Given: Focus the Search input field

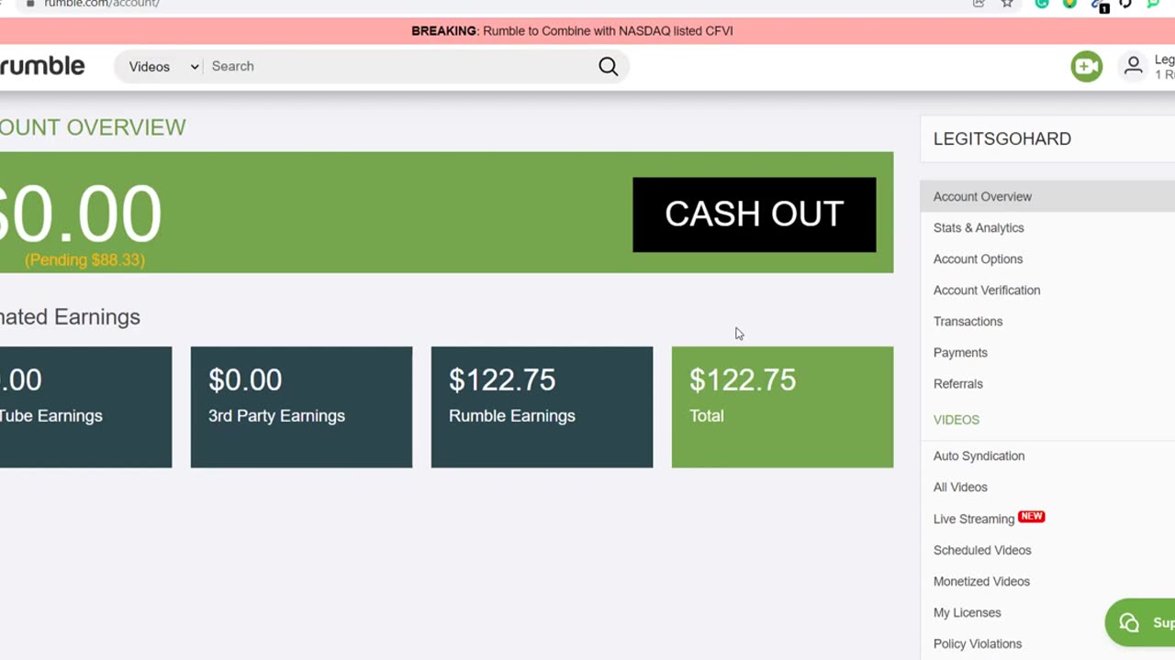Looking at the screenshot, I should 401,66.
